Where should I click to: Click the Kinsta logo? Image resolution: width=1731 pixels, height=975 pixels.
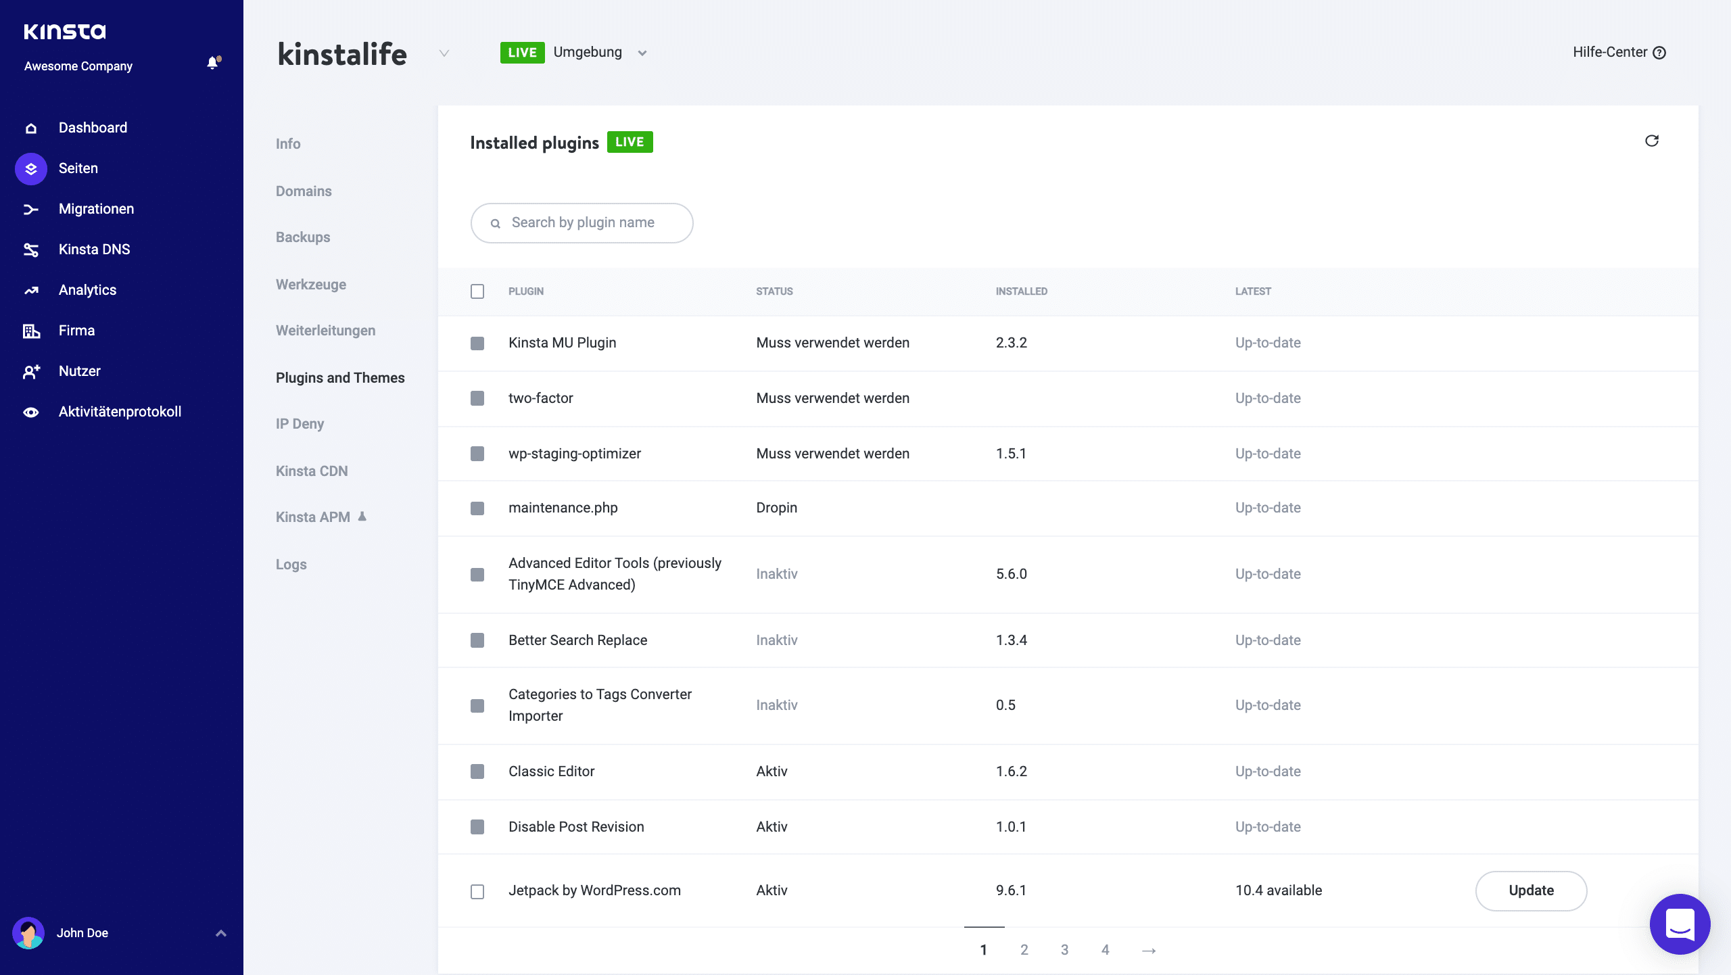point(65,32)
